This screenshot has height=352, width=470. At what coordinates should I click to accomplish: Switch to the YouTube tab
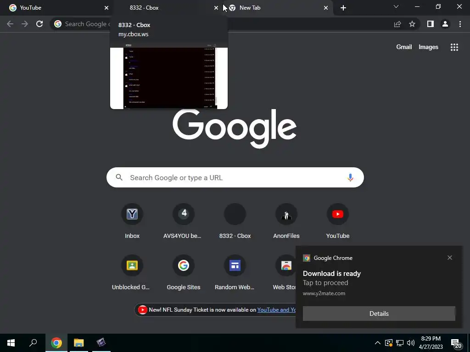point(56,8)
